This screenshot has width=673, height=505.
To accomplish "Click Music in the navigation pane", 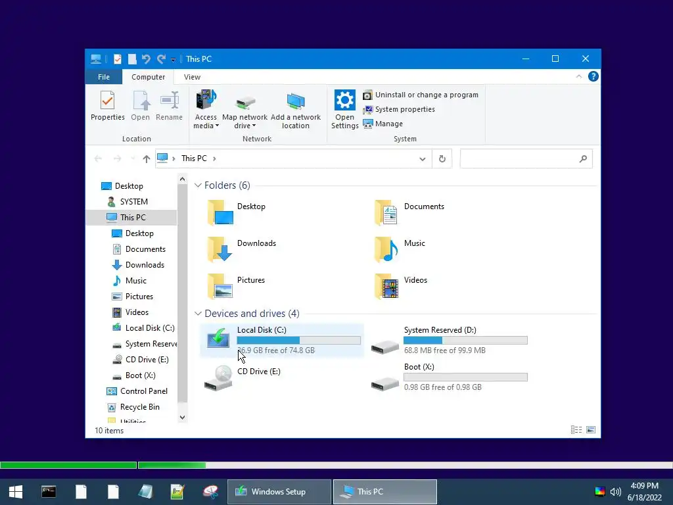I will (x=129, y=281).
